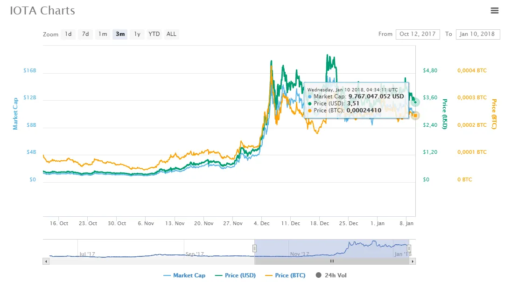Image resolution: width=511 pixels, height=282 pixels.
Task: Click the Price (USD) vertical axis title
Action: (x=445, y=114)
